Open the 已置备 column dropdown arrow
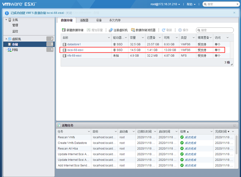241x177 pixels. (160, 38)
